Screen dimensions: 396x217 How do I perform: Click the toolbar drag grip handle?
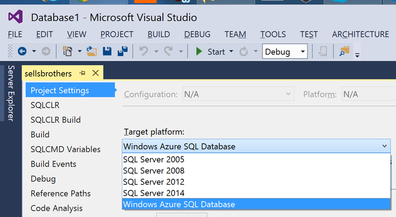[x=10, y=51]
